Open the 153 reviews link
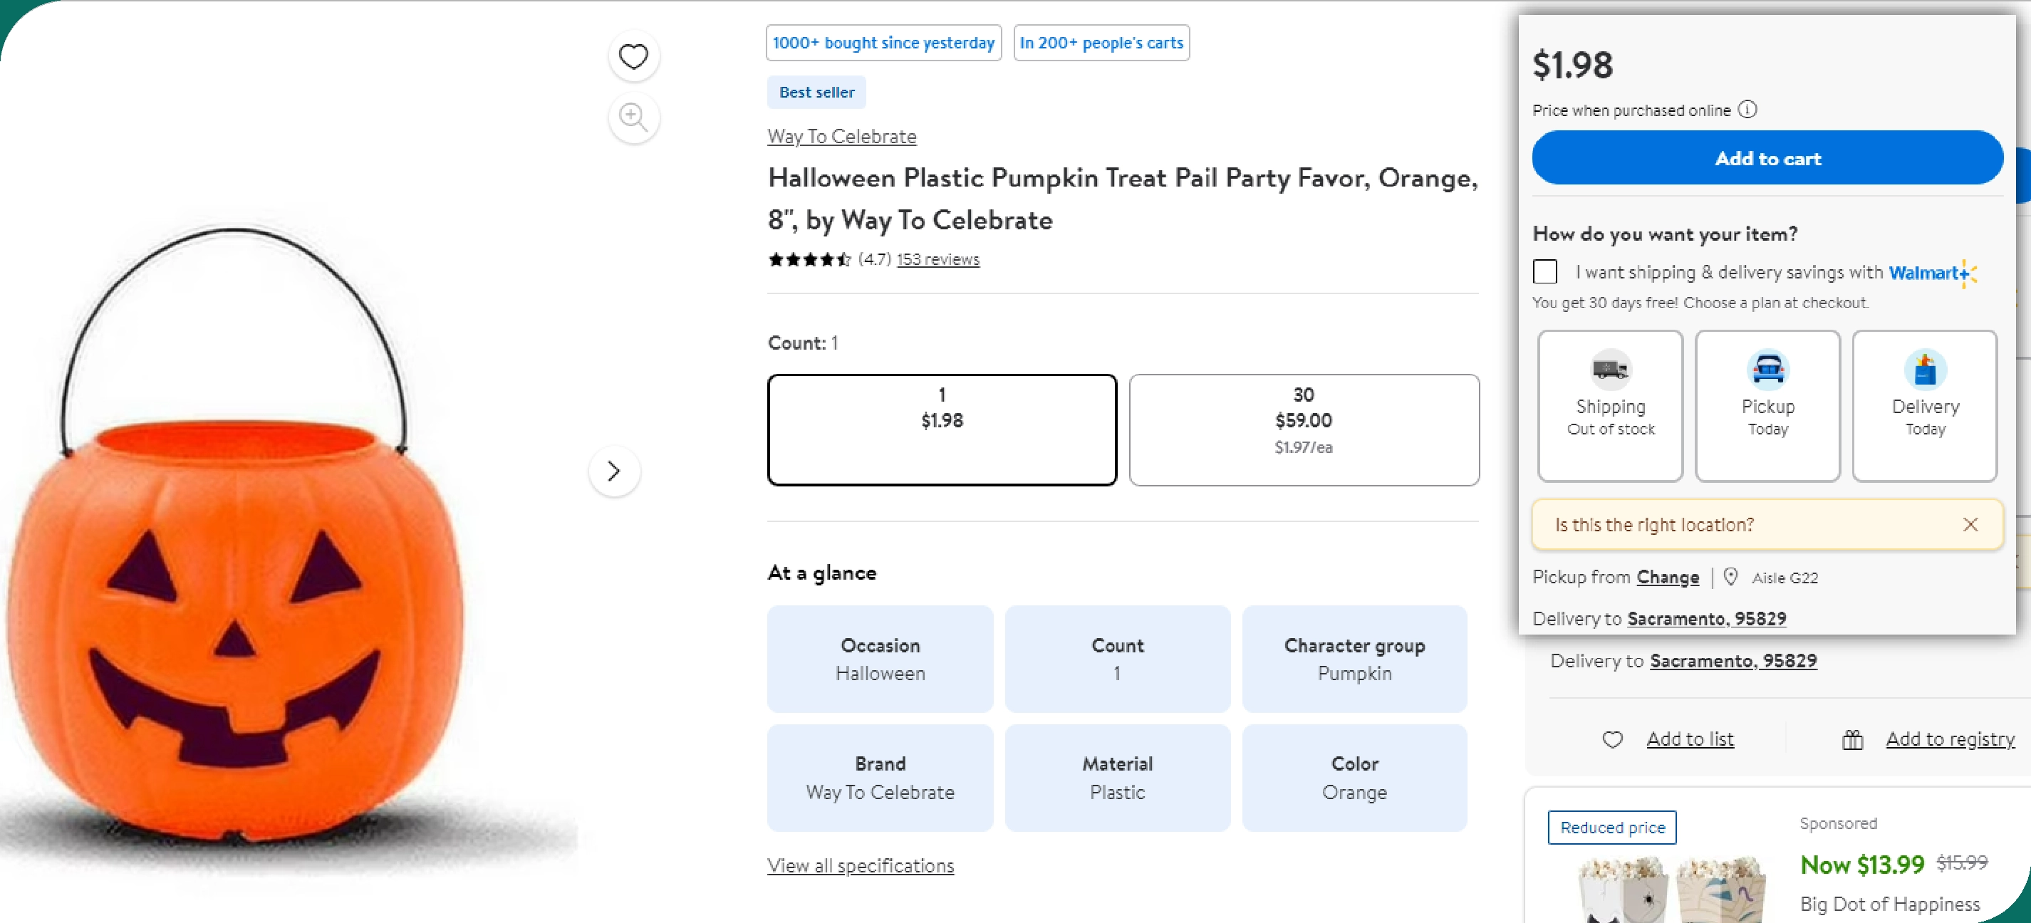Image resolution: width=2031 pixels, height=923 pixels. (938, 259)
